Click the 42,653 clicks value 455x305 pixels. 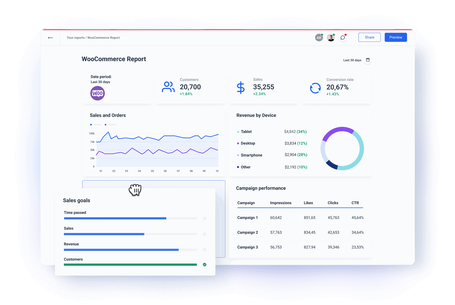[333, 232]
